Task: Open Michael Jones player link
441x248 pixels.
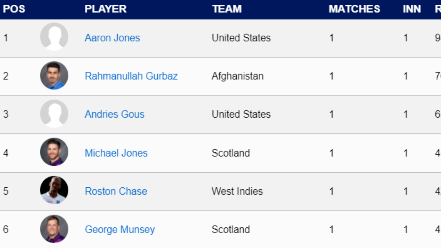Action: (116, 153)
